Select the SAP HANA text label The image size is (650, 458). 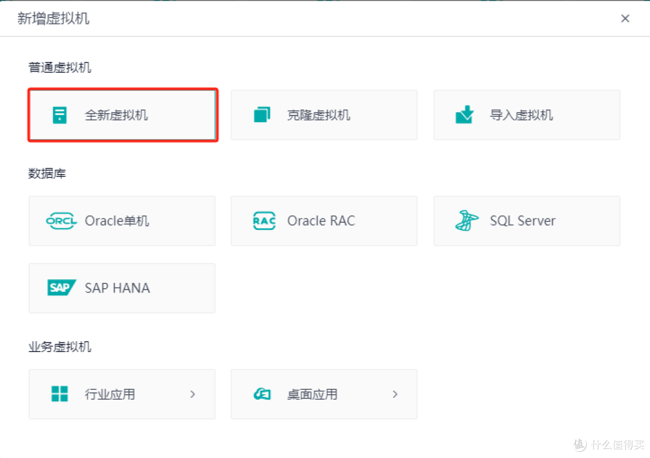tap(117, 288)
